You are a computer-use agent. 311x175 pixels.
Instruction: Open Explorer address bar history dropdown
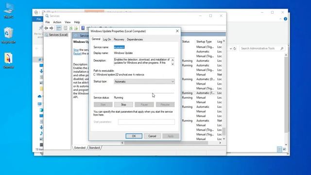pos(231,49)
